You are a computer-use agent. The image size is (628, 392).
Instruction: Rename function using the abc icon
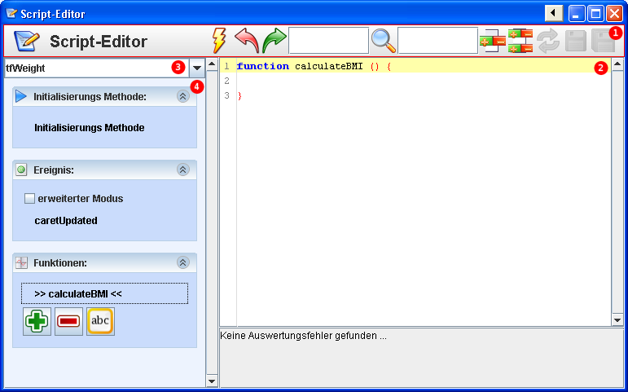(100, 321)
